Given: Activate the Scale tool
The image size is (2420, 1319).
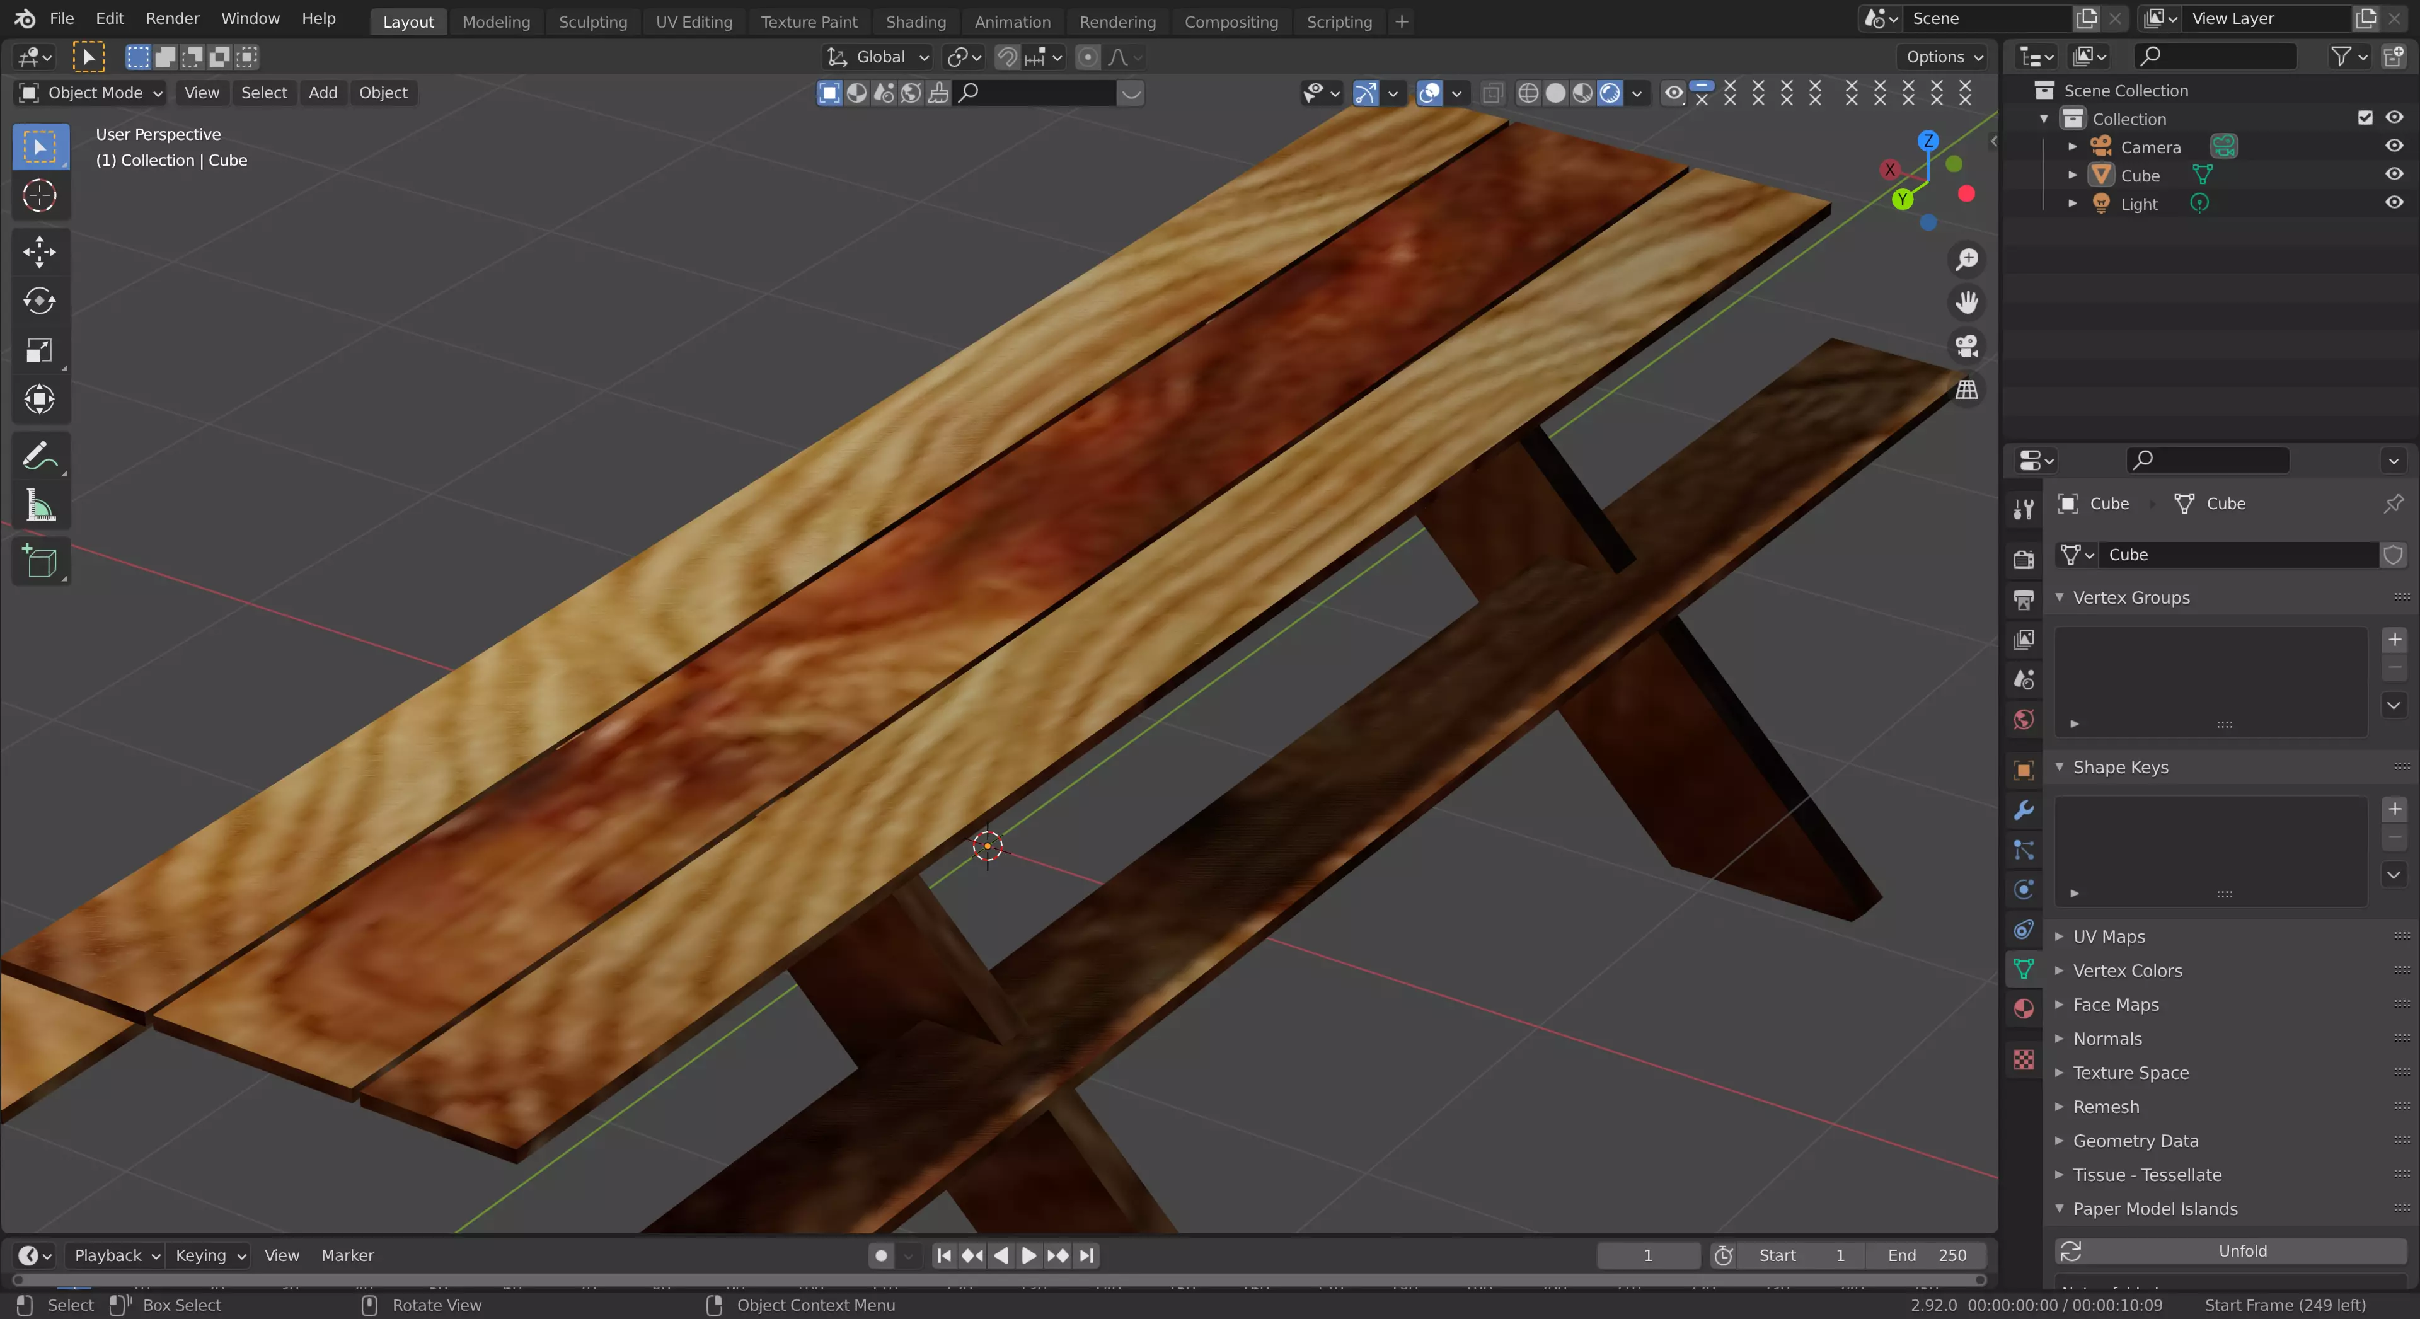Looking at the screenshot, I should [x=40, y=350].
